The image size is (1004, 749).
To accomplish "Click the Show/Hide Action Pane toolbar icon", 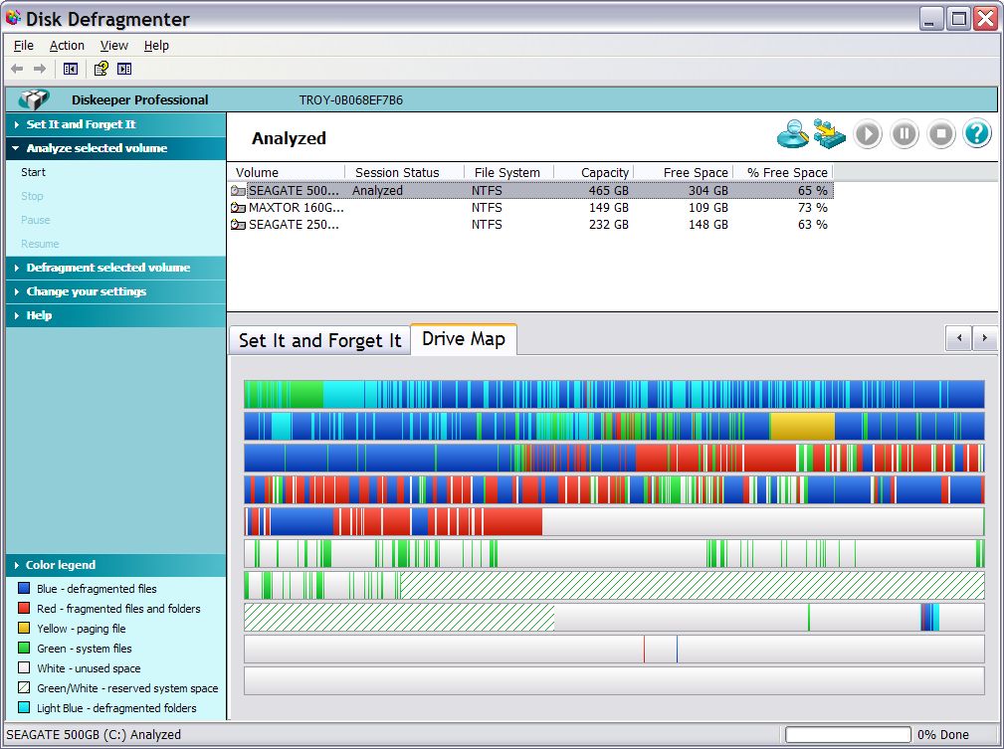I will [124, 69].
